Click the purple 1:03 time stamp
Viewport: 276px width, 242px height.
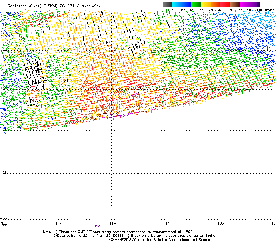(97, 226)
